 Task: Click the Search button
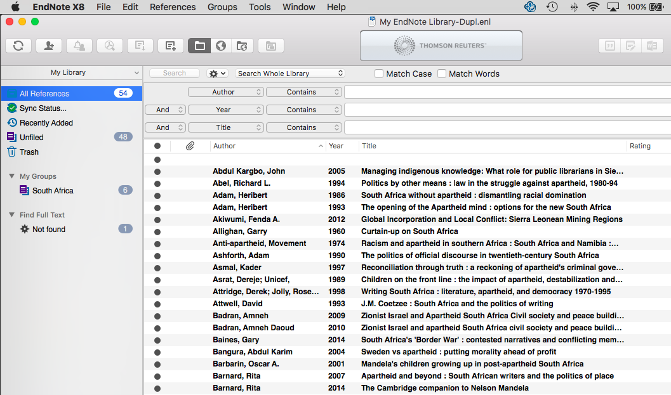click(x=175, y=73)
